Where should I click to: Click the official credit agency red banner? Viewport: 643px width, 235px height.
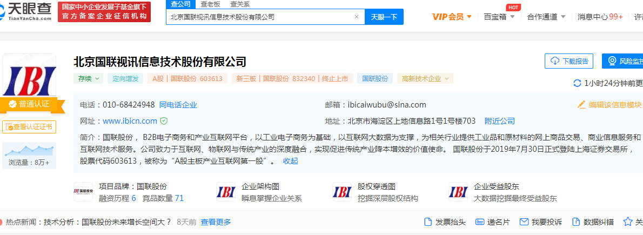click(104, 12)
